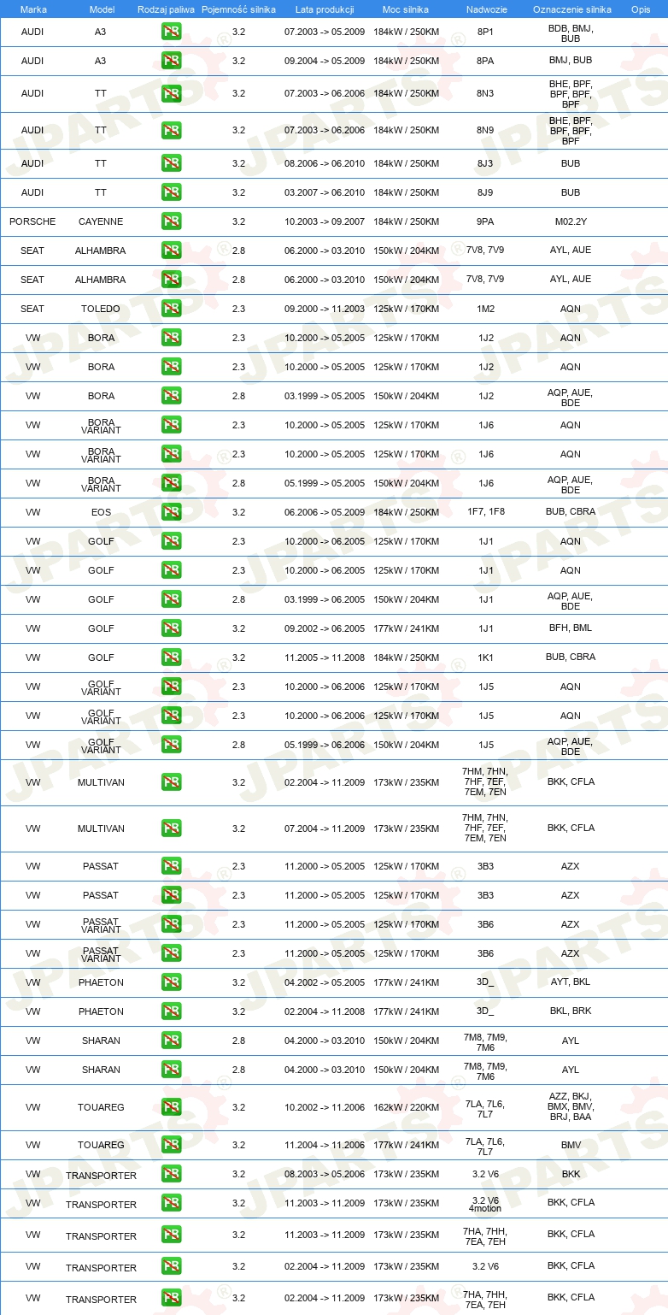Click the fuel icon in the Transporter 3.2 V6 4motion row
668x1315 pixels.
(x=171, y=1203)
